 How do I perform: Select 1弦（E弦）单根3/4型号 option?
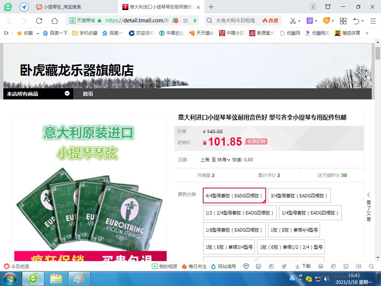229,247
